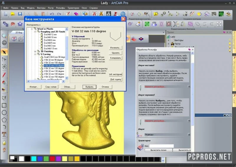The image size is (236, 167).
Task: Click the Open file folder icon
Action: [13, 14]
